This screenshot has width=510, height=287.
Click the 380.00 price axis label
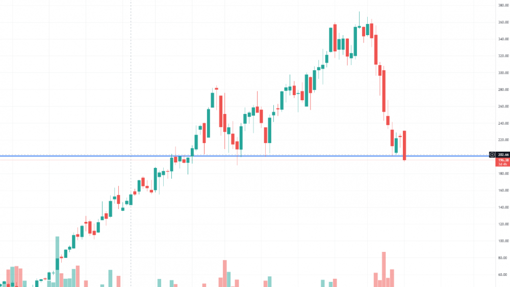tap(503, 6)
